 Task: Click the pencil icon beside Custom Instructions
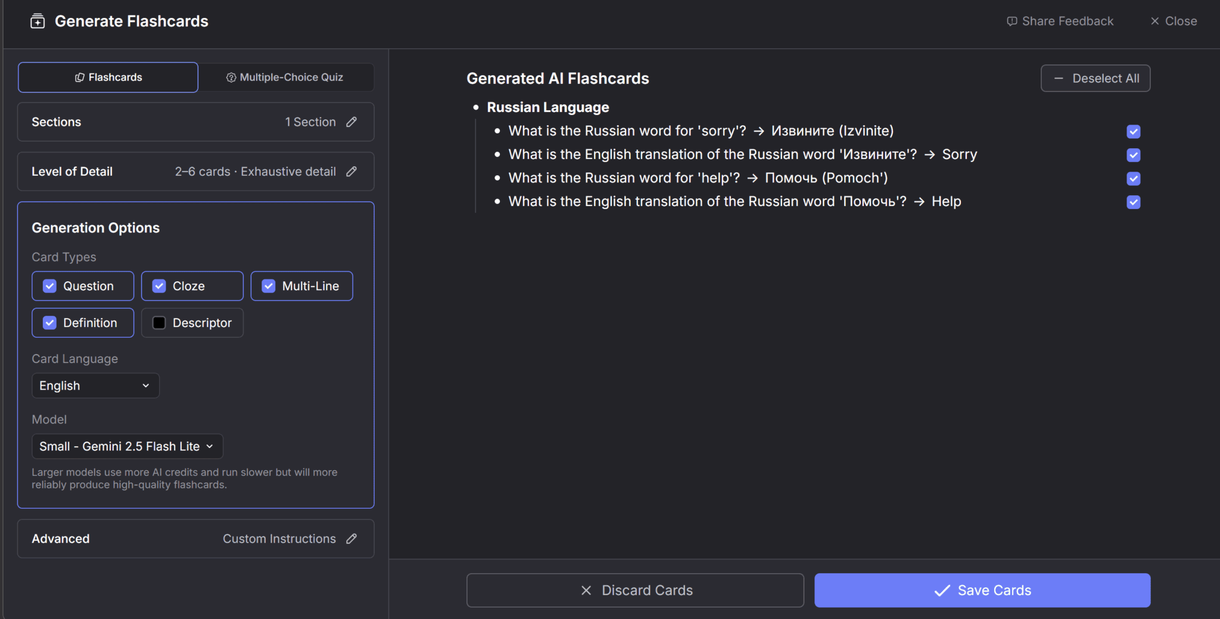(352, 538)
